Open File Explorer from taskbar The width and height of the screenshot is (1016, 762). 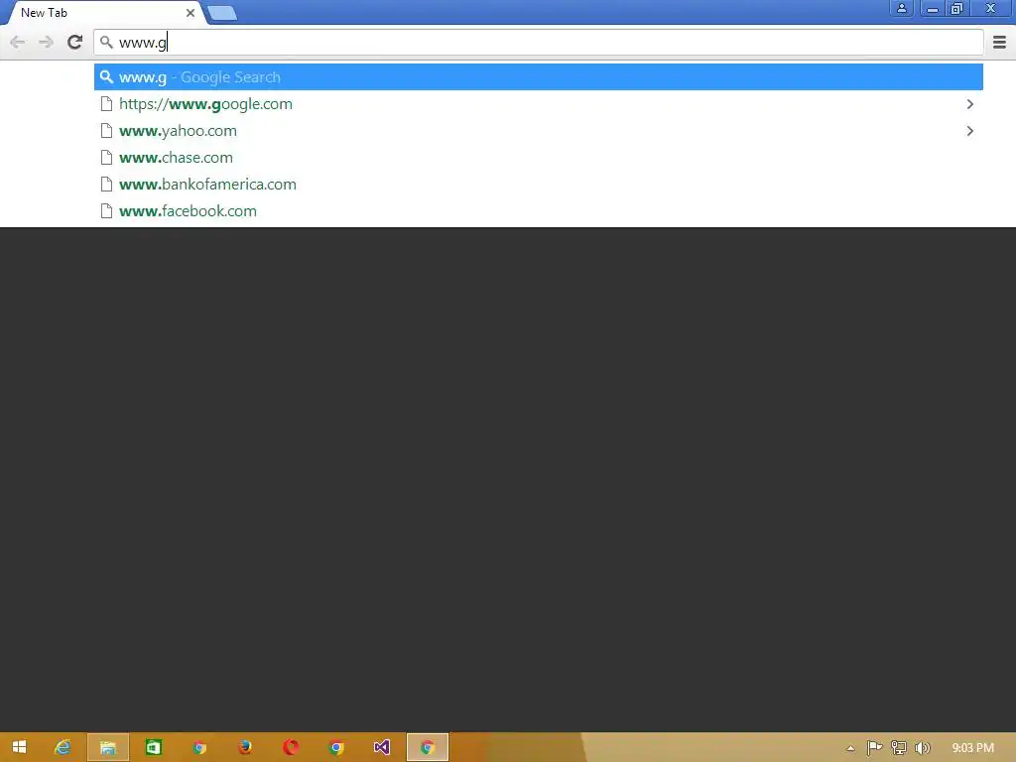click(108, 748)
